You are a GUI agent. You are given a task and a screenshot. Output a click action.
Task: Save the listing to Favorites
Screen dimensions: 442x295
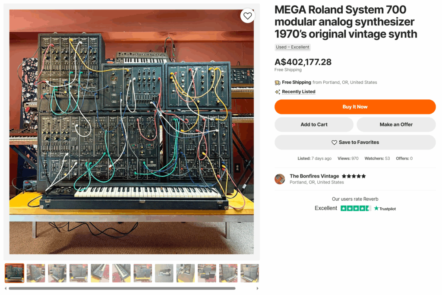pyautogui.click(x=355, y=142)
